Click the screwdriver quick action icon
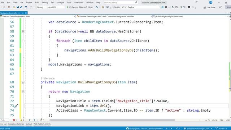The width and height of the screenshot is (231, 130). (16, 105)
